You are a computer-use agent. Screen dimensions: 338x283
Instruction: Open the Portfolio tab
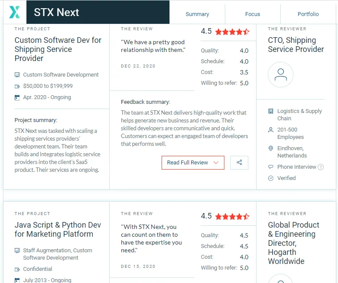[308, 14]
